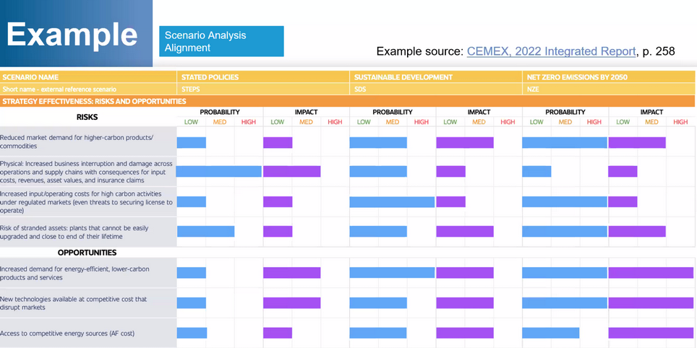The height and width of the screenshot is (348, 697).
Task: Click Increased input/operating costs risk row label
Action: point(87,202)
